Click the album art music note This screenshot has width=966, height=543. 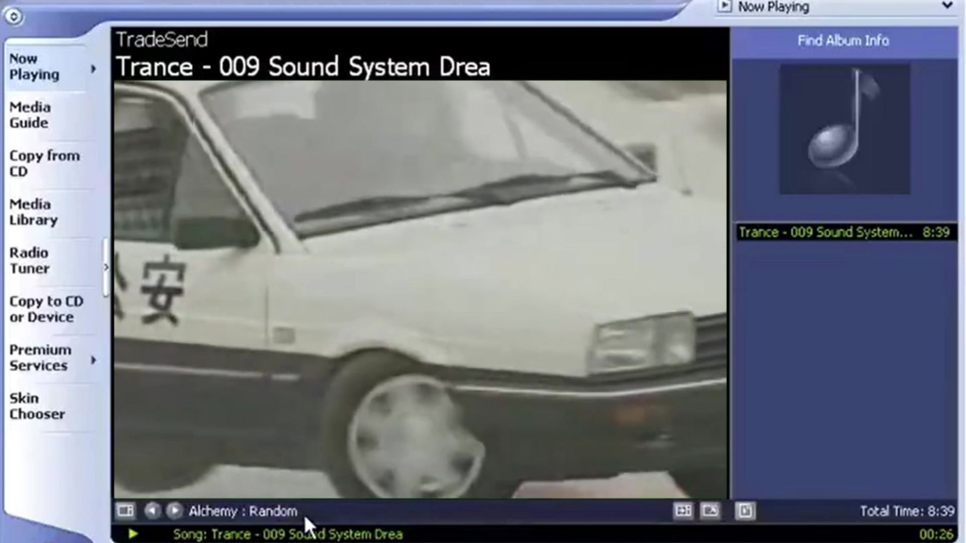844,129
